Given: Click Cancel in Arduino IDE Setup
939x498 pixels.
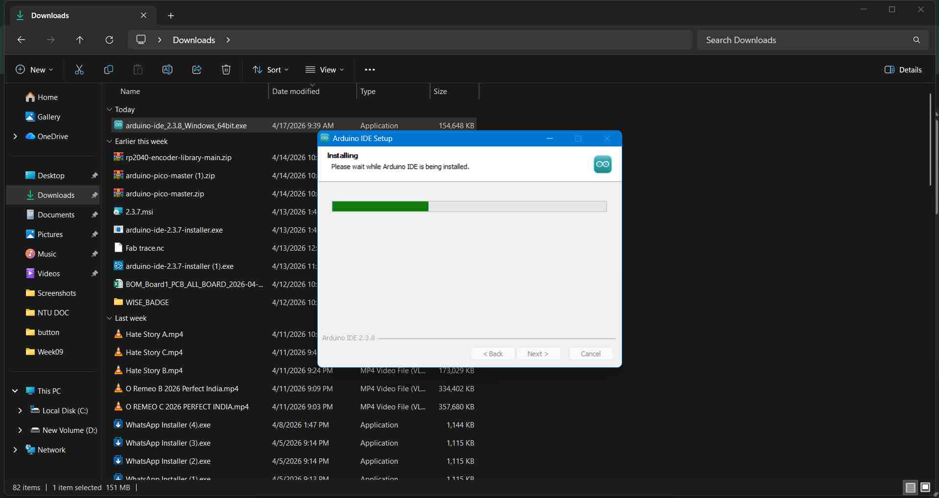Looking at the screenshot, I should 590,354.
